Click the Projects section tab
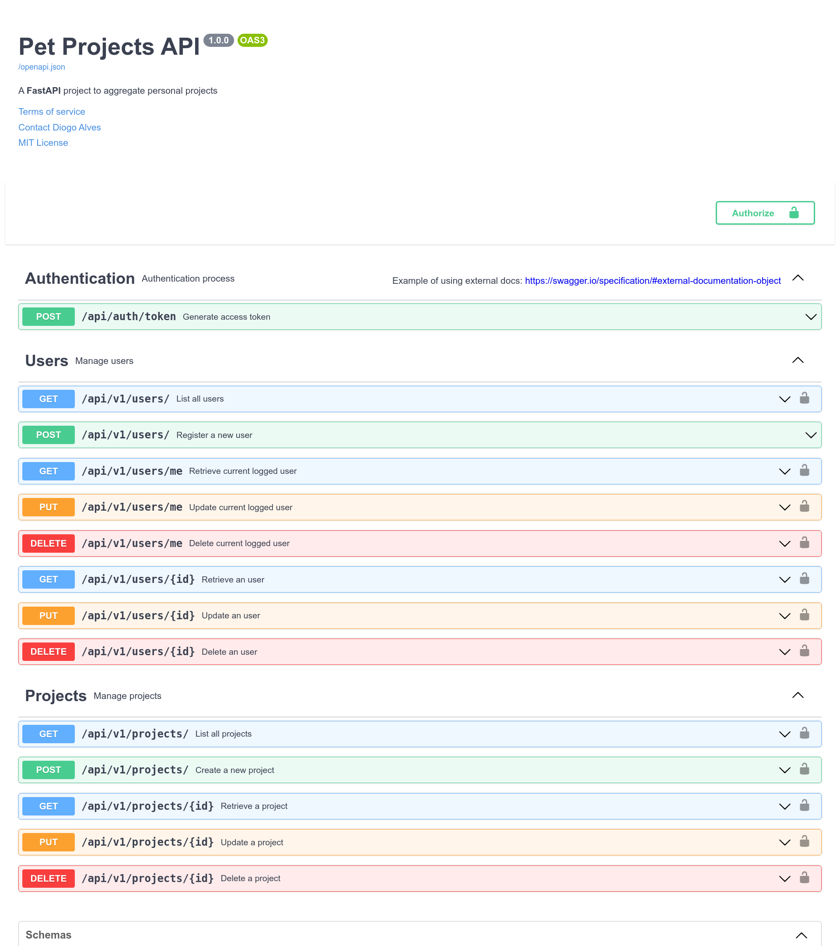 (56, 695)
